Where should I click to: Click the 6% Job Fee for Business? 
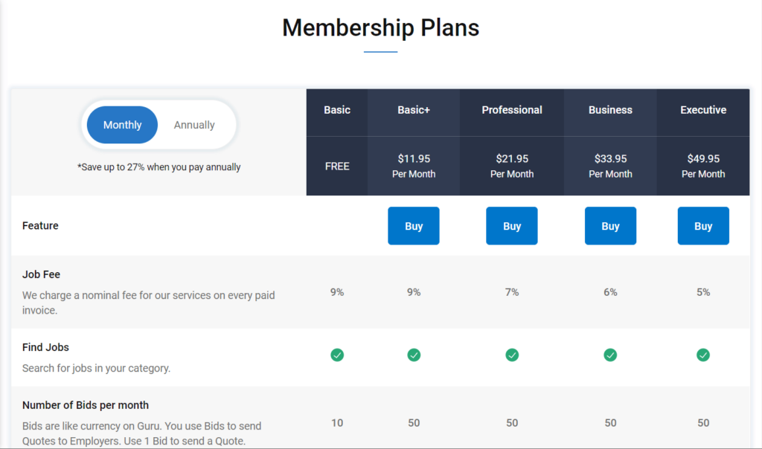pyautogui.click(x=610, y=292)
